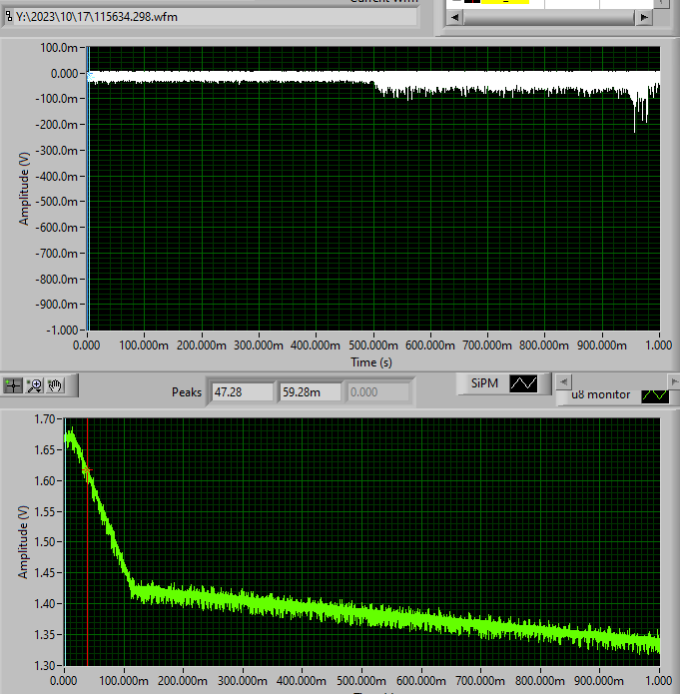Screen dimensions: 680x694
Task: Click the upper graph 500.000m time tick
Action: [373, 346]
